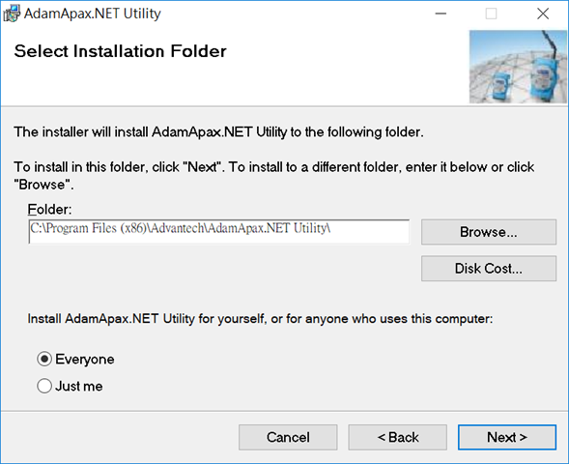The image size is (569, 464).
Task: Click the installer icon in the title bar
Action: (12, 14)
